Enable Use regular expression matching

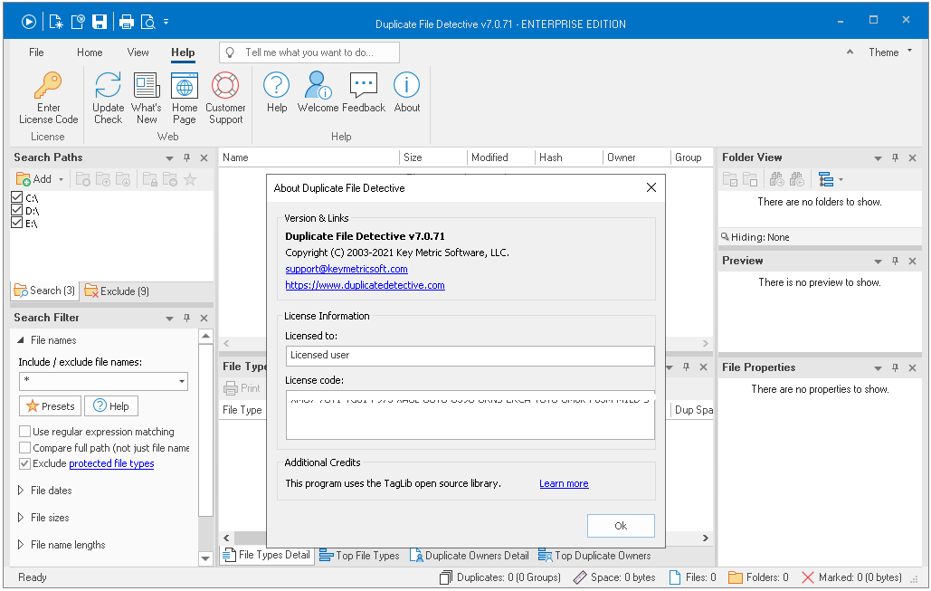(25, 432)
